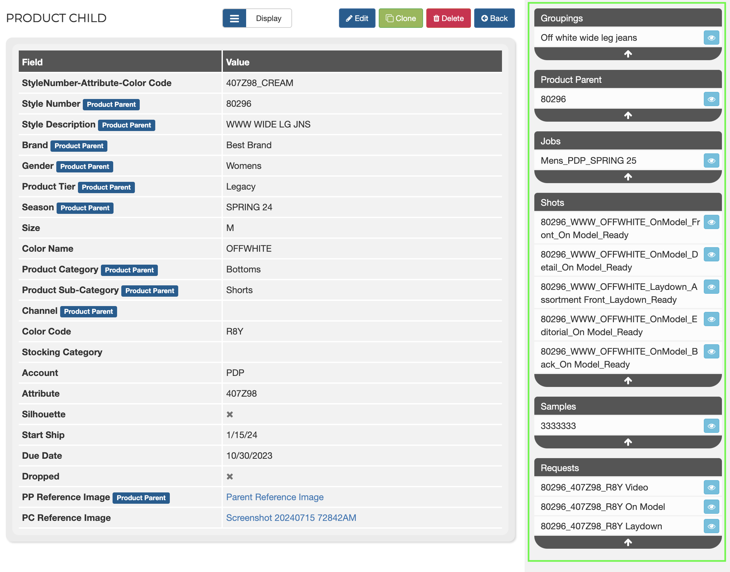Collapse the Shots panel using its arrow
This screenshot has width=730, height=572.
click(627, 381)
